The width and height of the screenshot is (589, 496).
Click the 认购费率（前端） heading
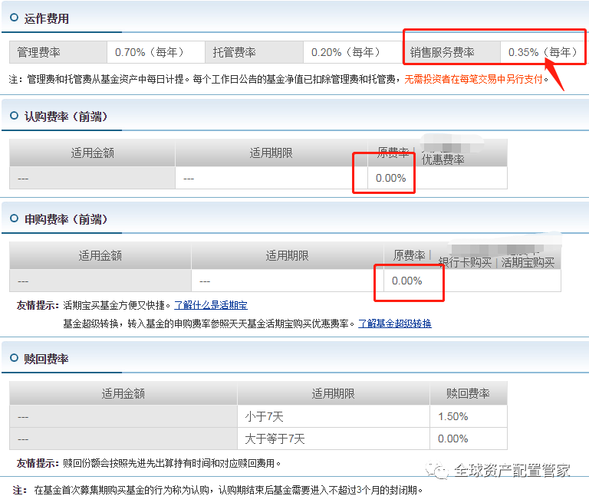tap(66, 117)
